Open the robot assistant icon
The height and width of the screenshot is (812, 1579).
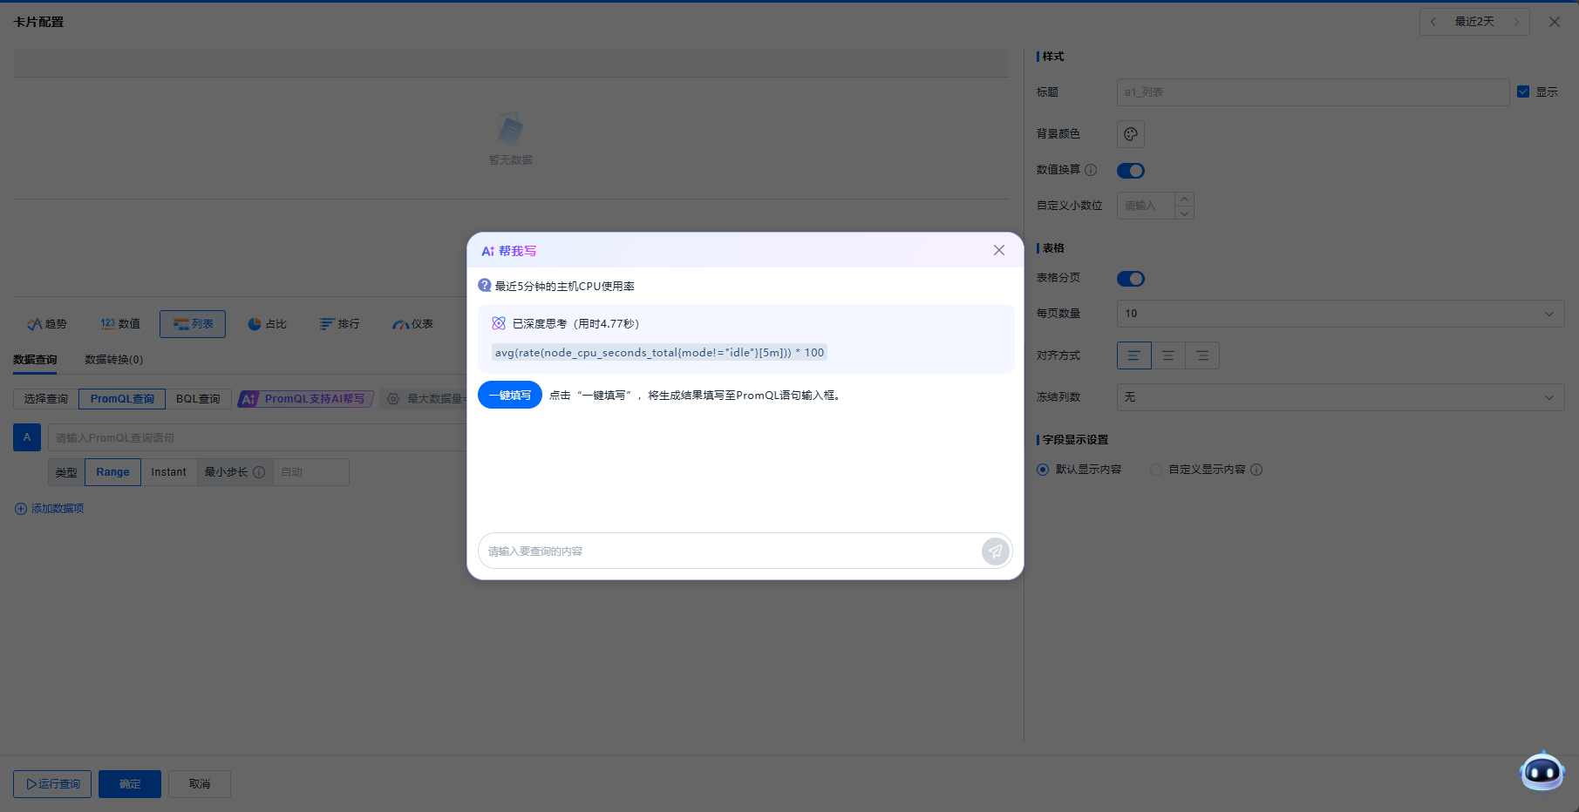point(1542,771)
